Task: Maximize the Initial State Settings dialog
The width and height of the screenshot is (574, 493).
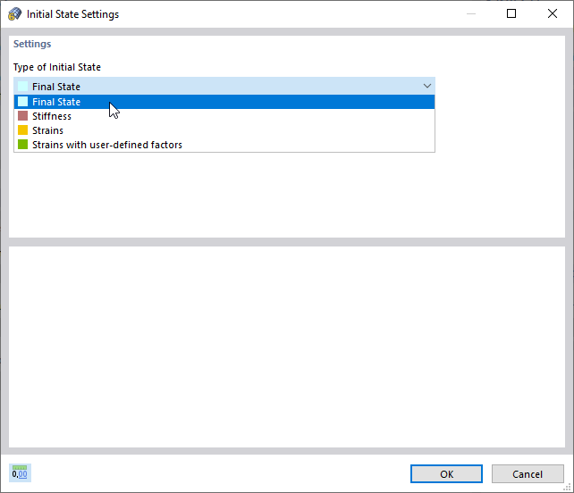Action: tap(511, 14)
